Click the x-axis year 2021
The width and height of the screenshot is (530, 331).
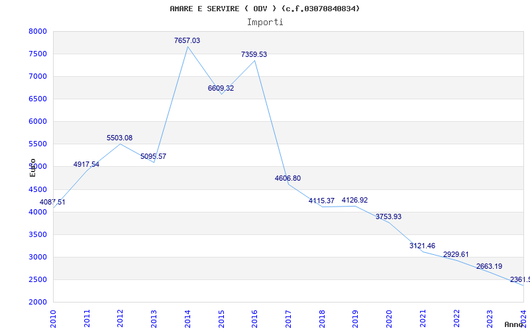pyautogui.click(x=423, y=318)
